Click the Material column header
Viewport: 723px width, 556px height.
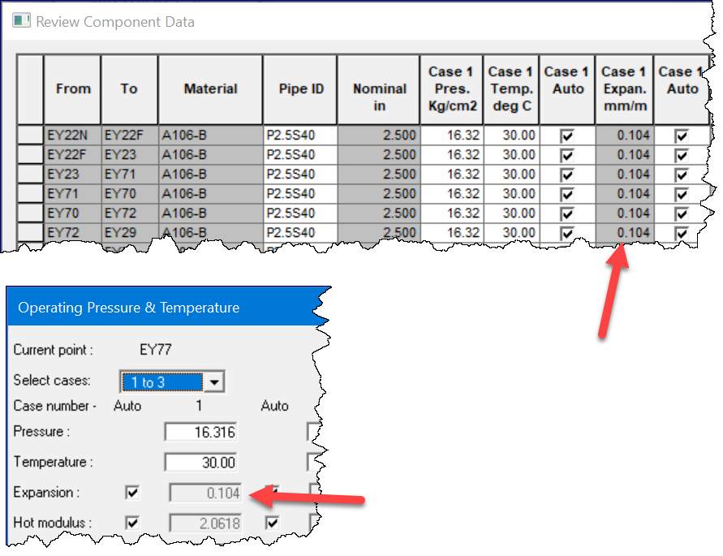(210, 89)
